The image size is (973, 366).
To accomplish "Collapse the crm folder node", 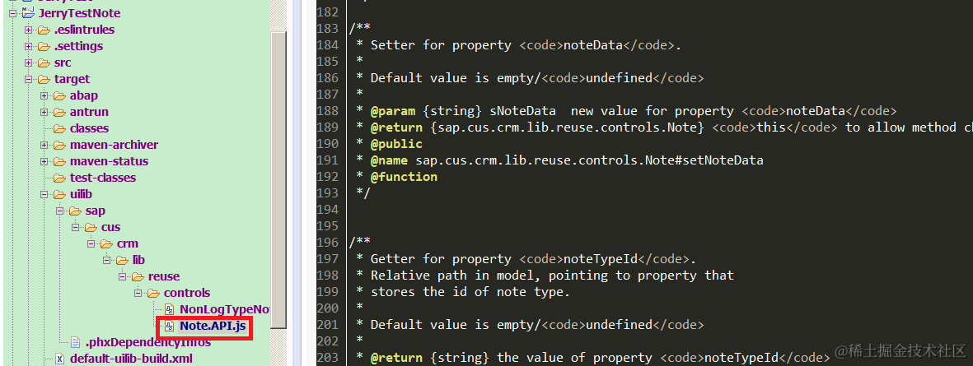I will click(91, 244).
